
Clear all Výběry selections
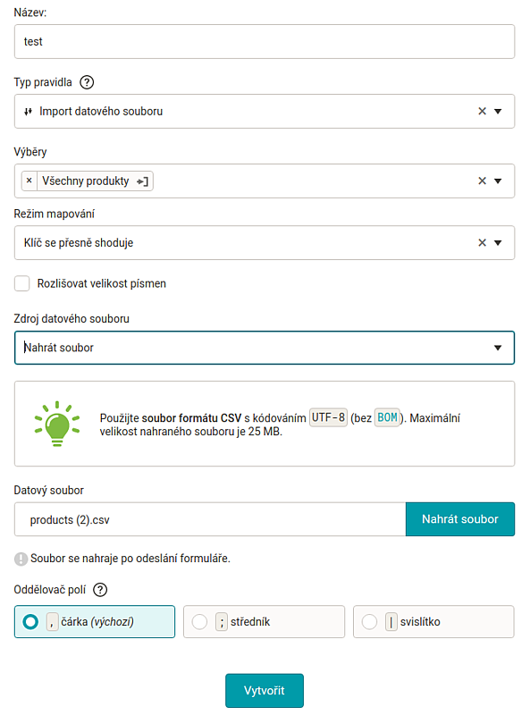point(482,181)
